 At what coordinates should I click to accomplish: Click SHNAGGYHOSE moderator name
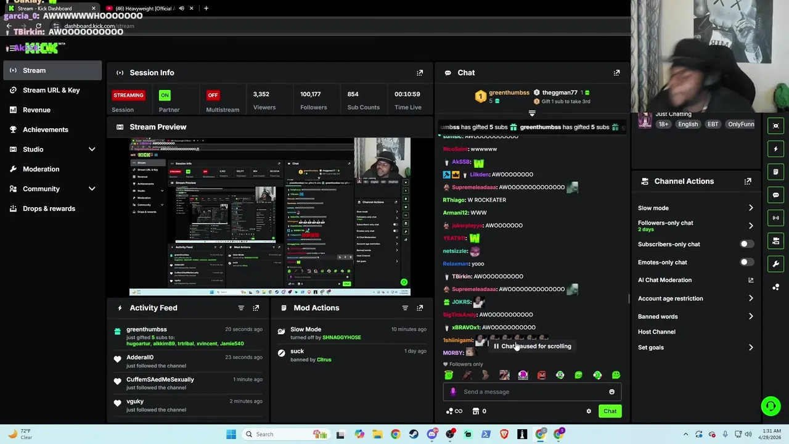[341, 337]
